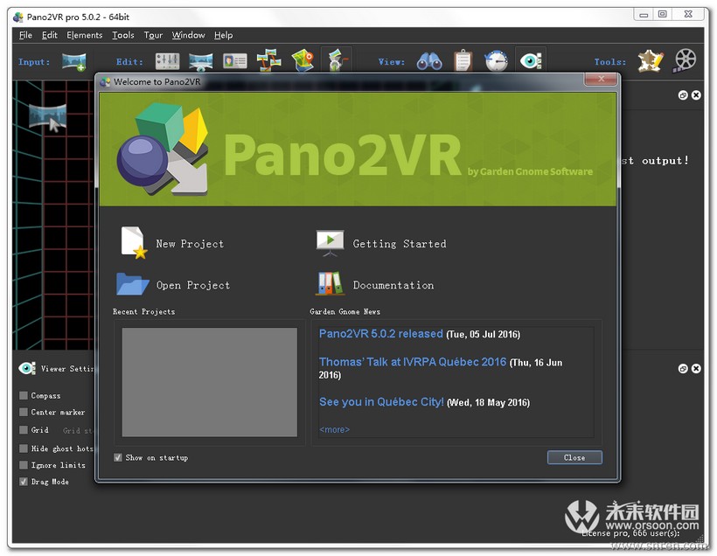
Task: Select the panorama viewing parameters icon
Action: 201,61
